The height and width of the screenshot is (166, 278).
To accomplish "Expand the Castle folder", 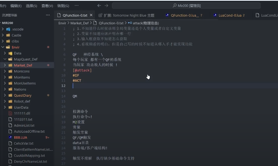I will pos(4,35).
